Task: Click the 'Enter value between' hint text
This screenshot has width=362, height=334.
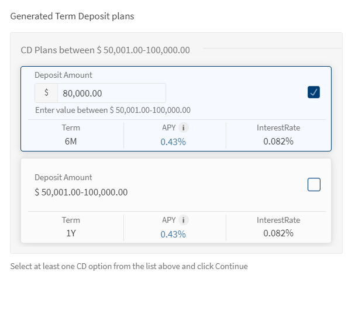Action: coord(112,111)
